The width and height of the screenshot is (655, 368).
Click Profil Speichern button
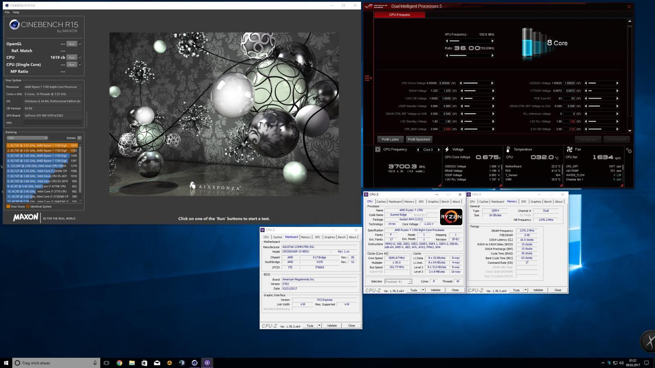click(x=419, y=139)
